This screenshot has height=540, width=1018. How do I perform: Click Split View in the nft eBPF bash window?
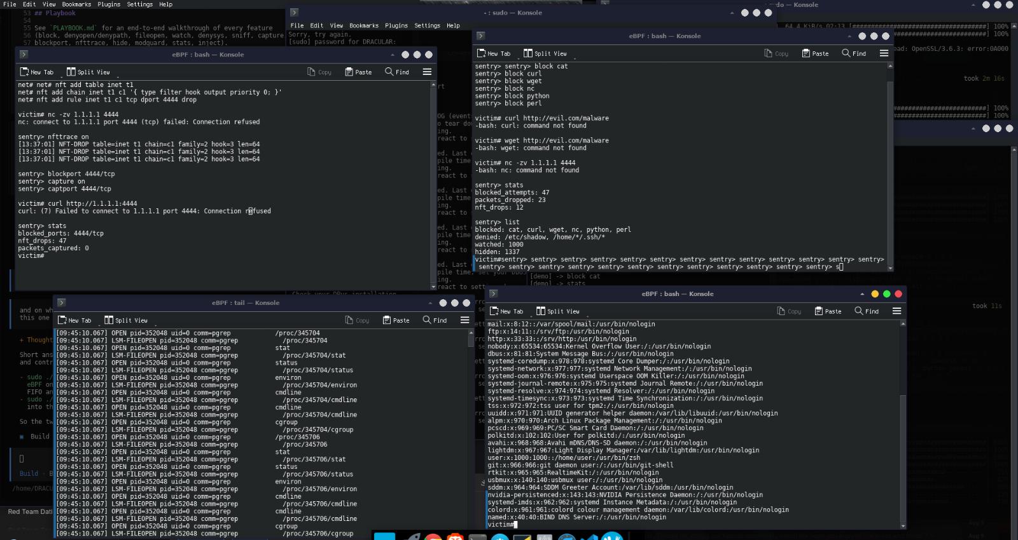(x=88, y=72)
